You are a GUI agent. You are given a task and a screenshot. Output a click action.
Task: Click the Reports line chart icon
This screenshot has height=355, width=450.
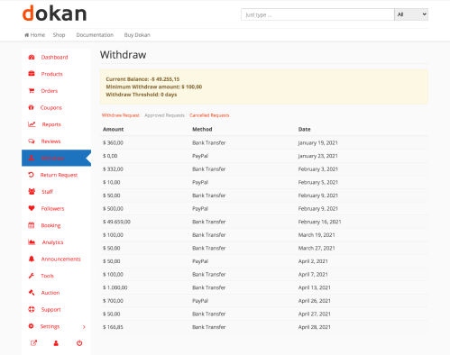[x=32, y=124]
